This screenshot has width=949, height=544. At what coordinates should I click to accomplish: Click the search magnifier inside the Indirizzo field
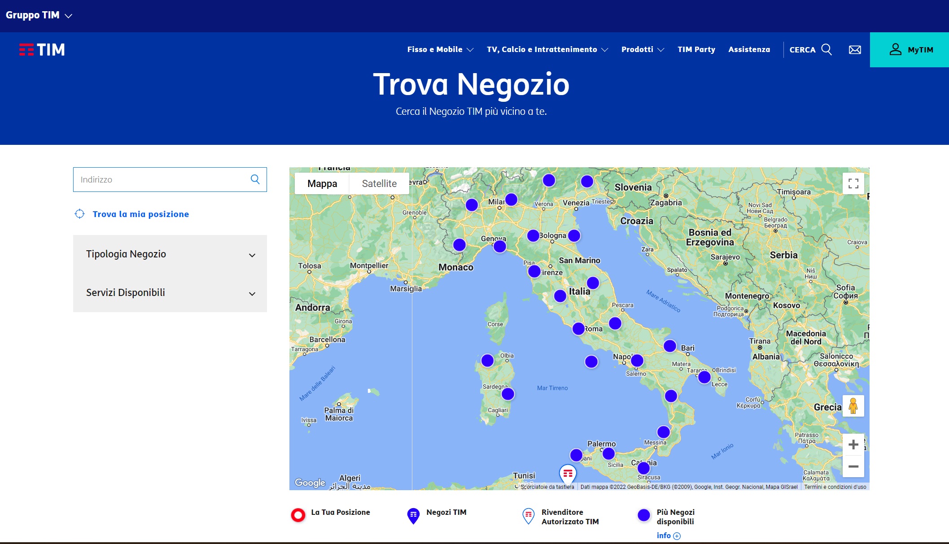pyautogui.click(x=255, y=179)
